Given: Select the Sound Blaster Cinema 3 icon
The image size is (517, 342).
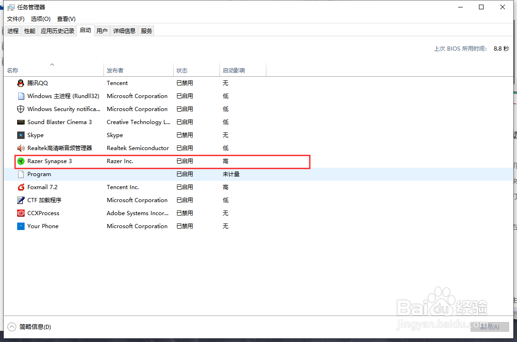Looking at the screenshot, I should (x=20, y=122).
